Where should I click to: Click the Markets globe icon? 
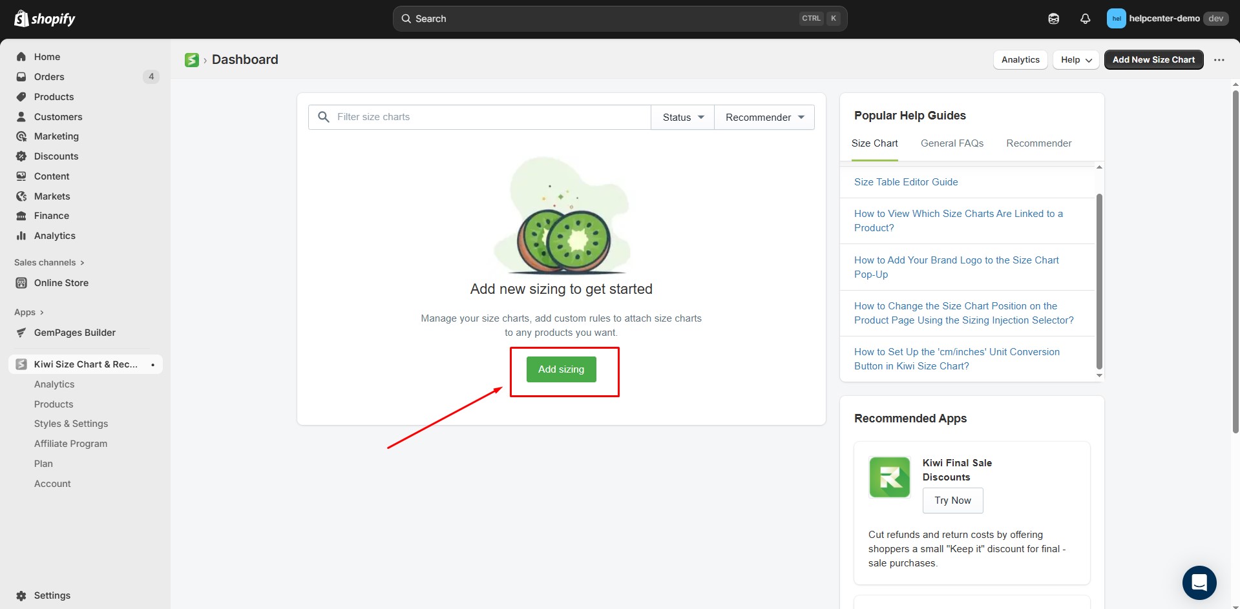(x=21, y=196)
